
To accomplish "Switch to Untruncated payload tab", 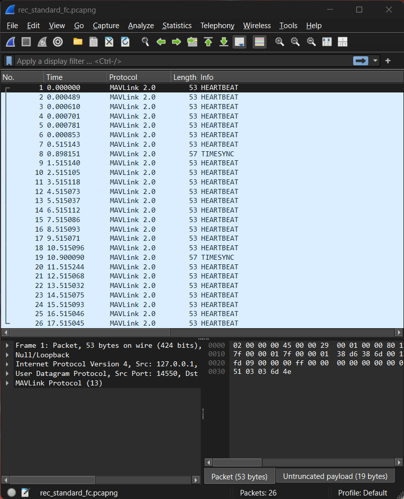I will coord(335,476).
